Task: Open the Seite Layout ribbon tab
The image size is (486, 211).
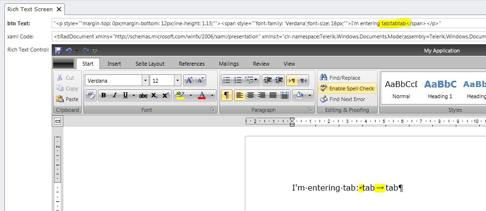Action: click(150, 64)
